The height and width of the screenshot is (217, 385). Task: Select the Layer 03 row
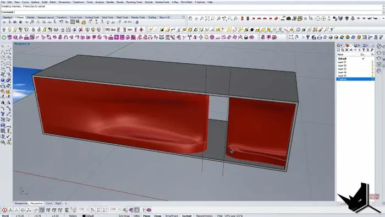click(x=355, y=69)
